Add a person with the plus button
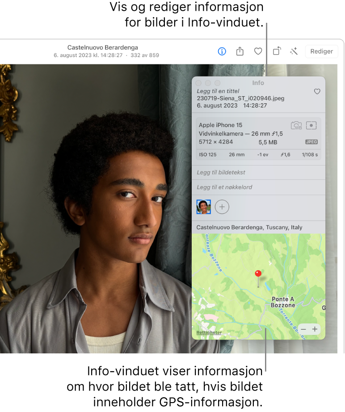The width and height of the screenshot is (345, 412). 222,207
